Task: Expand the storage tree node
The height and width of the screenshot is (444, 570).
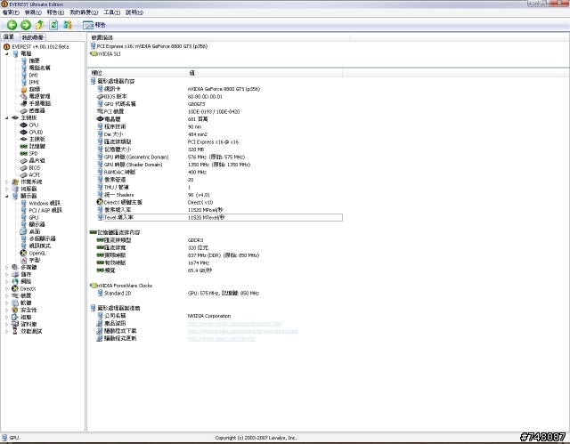Action: [x=6, y=274]
